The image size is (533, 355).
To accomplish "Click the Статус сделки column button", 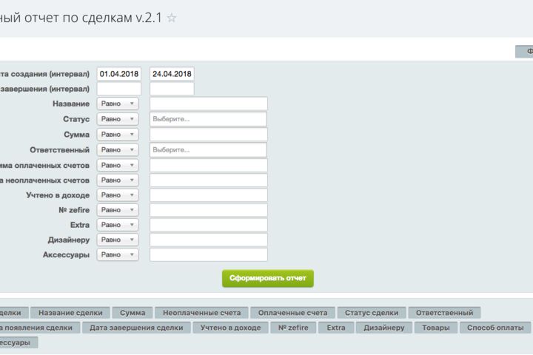I will 372,313.
